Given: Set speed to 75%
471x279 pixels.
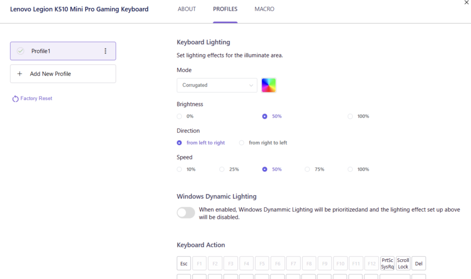Looking at the screenshot, I should (x=307, y=169).
